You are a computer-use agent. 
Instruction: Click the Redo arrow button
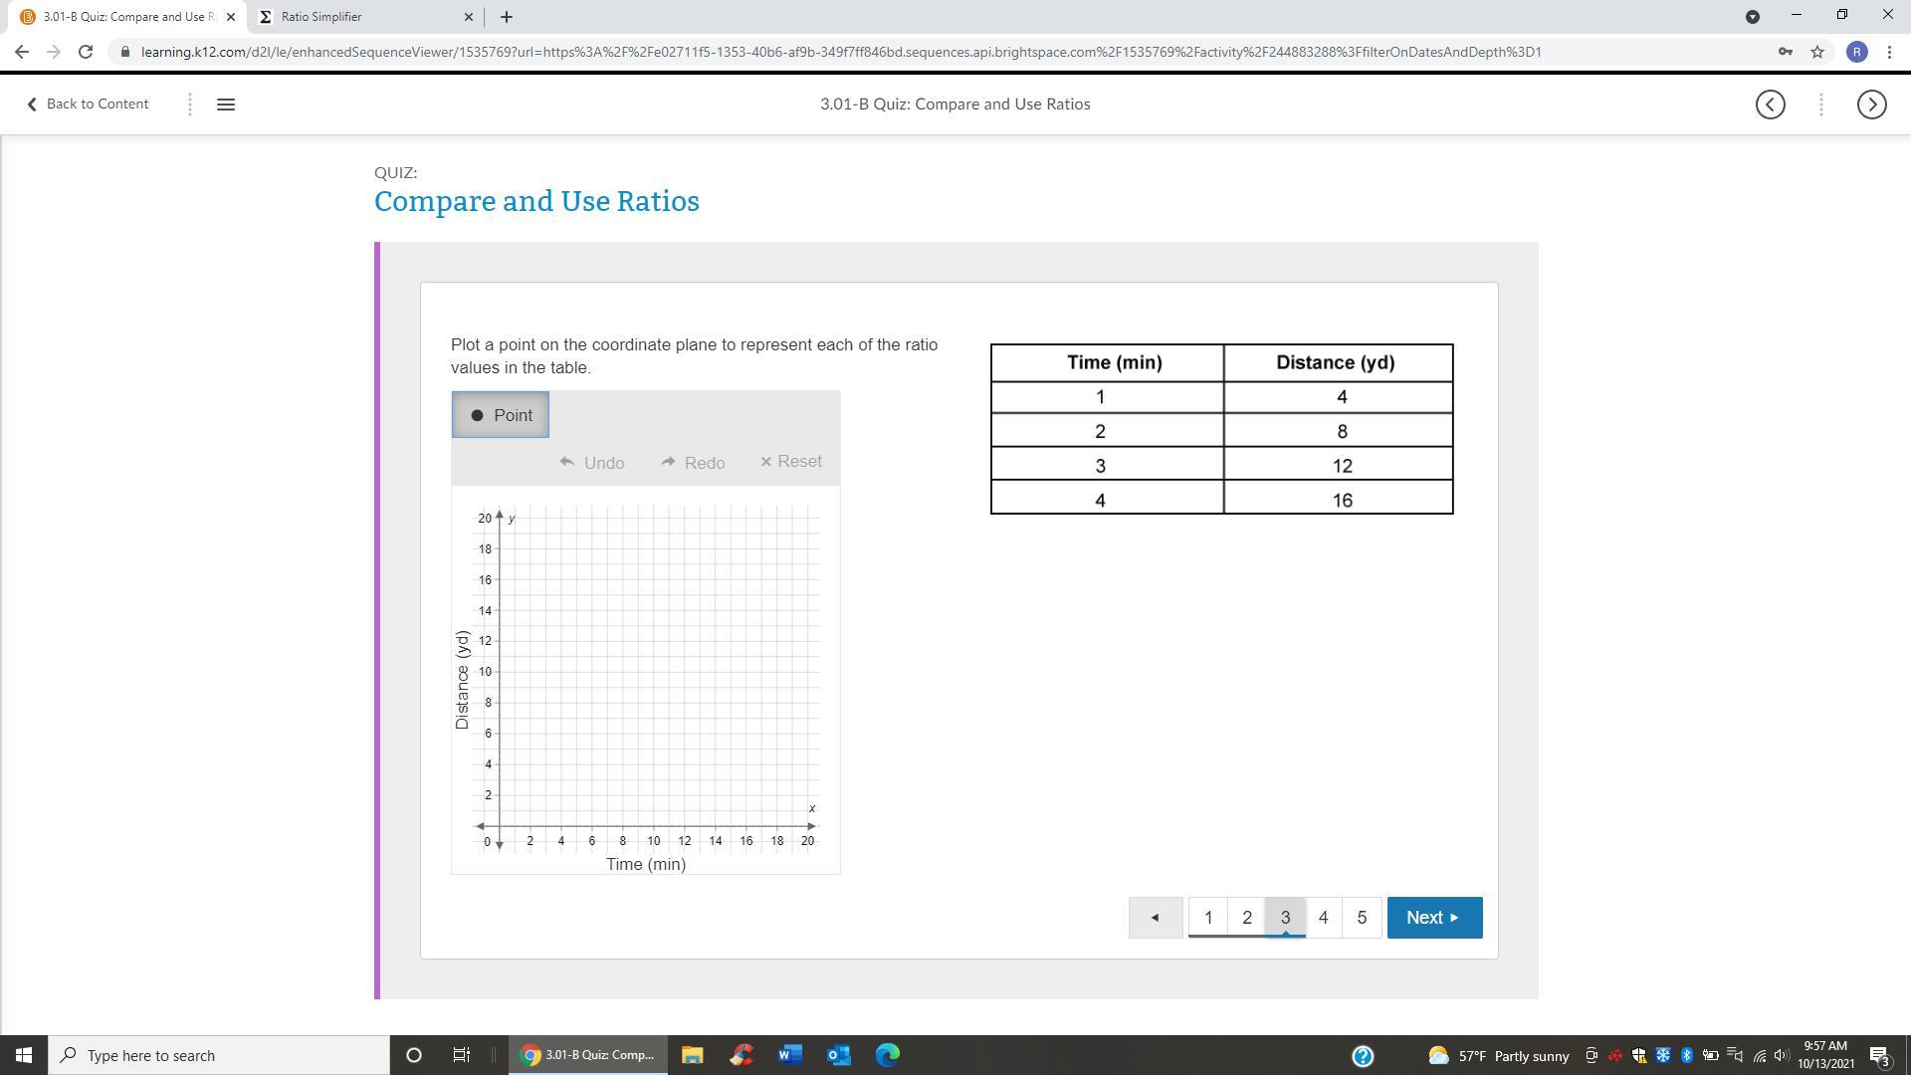693,463
